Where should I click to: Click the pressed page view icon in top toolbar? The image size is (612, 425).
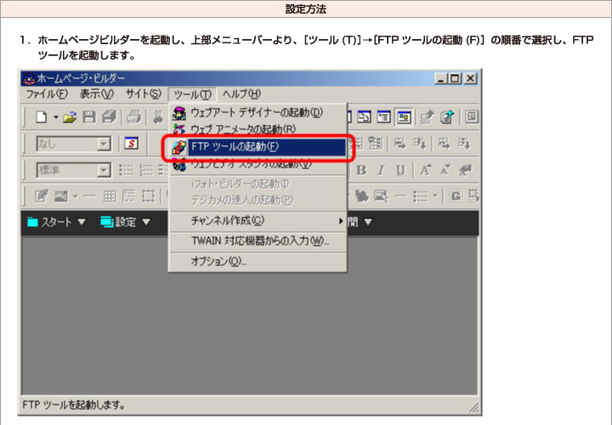click(404, 116)
